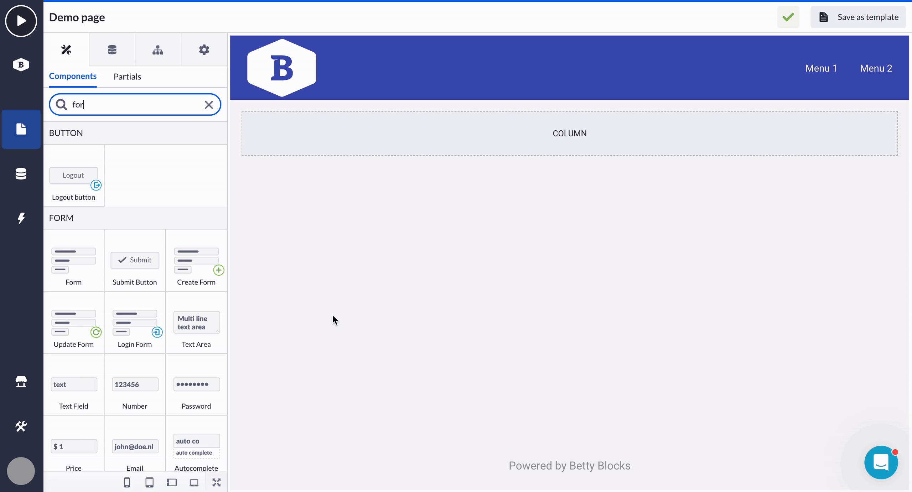Viewport: 912px width, 492px height.
Task: Open the tools icon in left sidebar
Action: click(21, 426)
